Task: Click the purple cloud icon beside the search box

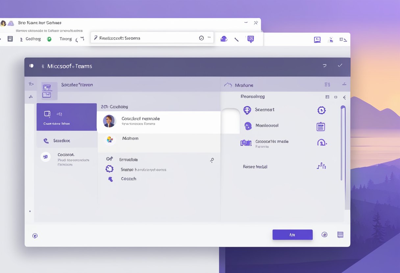Action: tap(224, 39)
